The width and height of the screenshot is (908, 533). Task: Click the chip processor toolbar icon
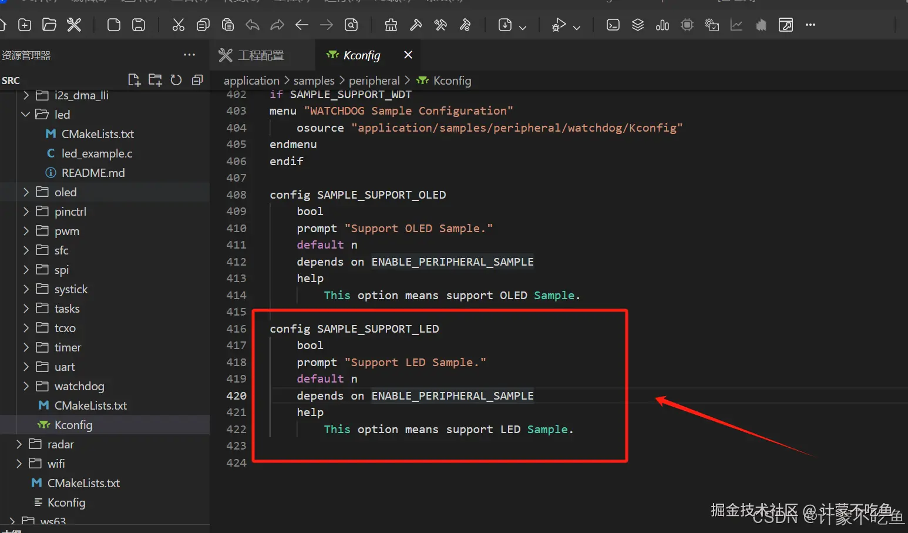[687, 25]
